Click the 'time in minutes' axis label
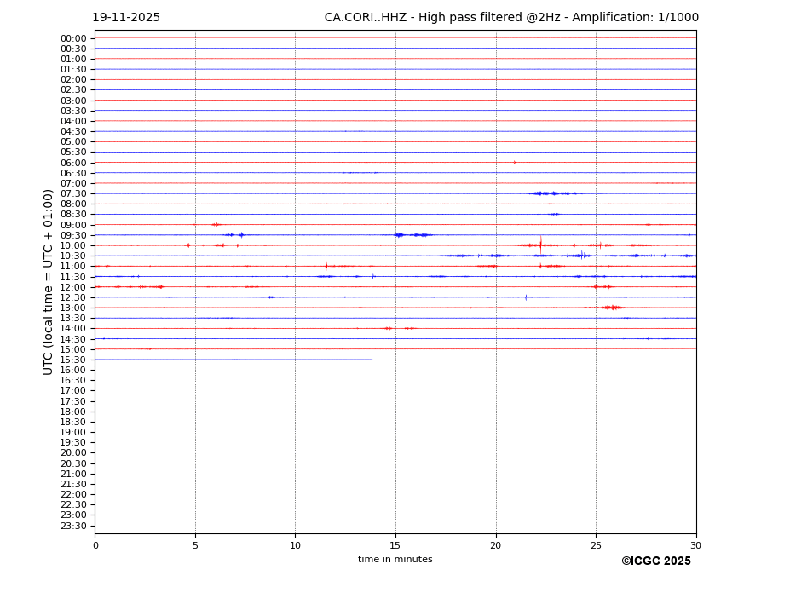Image resolution: width=790 pixels, height=593 pixels. [x=395, y=560]
